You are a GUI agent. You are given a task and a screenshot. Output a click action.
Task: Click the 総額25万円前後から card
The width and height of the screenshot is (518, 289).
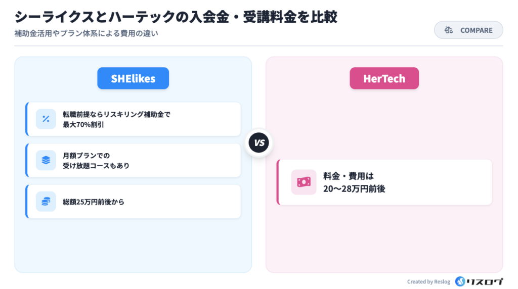(x=133, y=202)
